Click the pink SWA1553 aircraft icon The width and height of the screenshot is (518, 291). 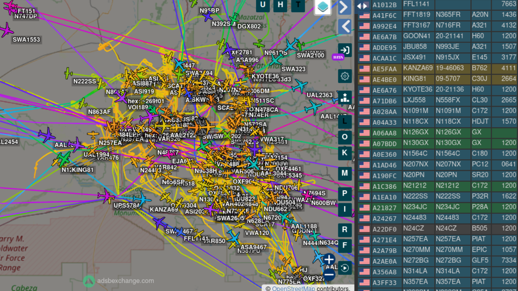[x=6, y=30]
